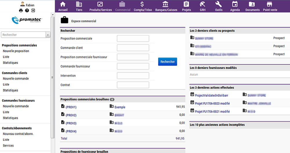Viewport: 290px width, 153px height.
Task: Select the Commercial briefcase menu icon
Action: [122, 4]
